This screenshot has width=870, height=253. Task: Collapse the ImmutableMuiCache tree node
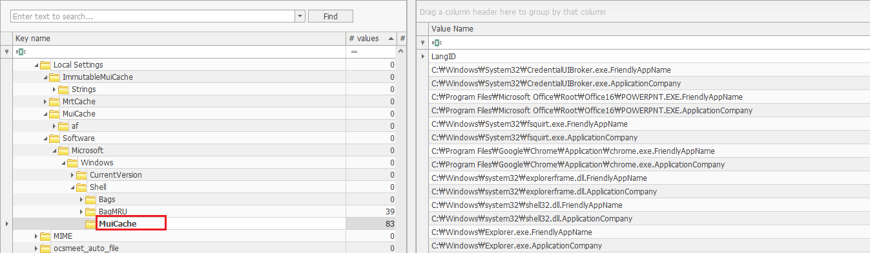tap(45, 77)
